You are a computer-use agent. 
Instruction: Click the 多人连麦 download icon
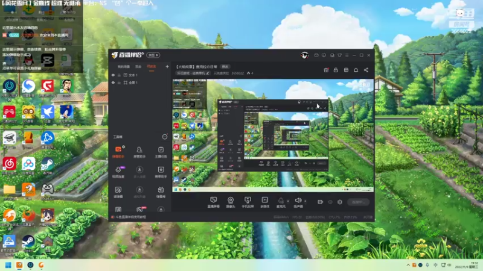(x=139, y=170)
